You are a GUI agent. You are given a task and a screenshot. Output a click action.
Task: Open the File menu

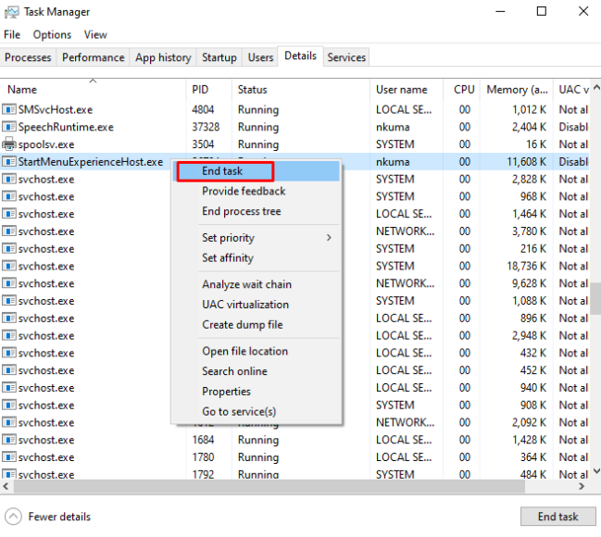(x=12, y=35)
